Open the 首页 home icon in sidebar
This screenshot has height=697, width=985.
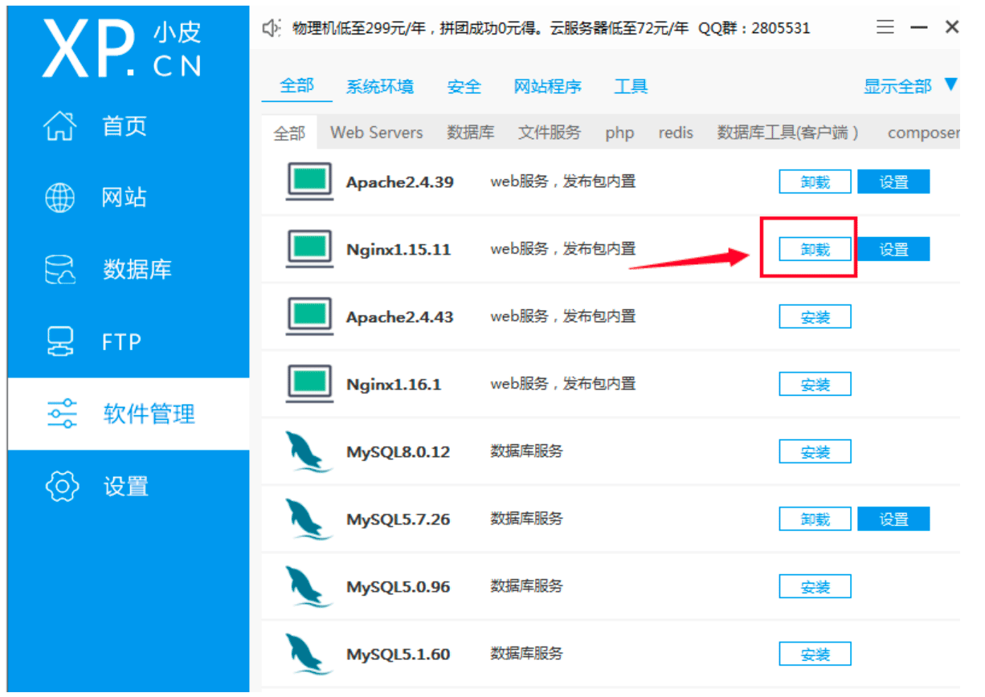61,126
